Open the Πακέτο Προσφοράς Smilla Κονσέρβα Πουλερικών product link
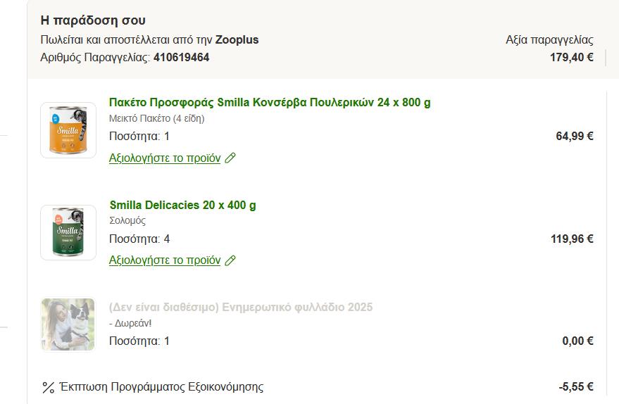This screenshot has width=619, height=404. [x=270, y=103]
